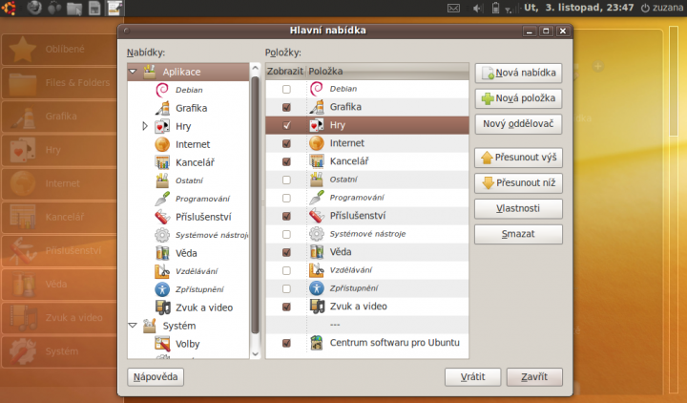The image size is (687, 403).
Task: Uncheck the Příslušenství checkbox
Action: [286, 216]
